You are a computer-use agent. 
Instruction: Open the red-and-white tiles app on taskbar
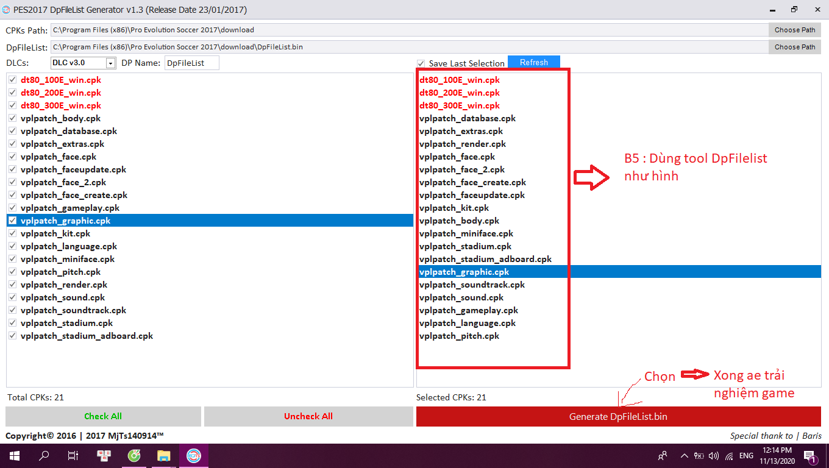pyautogui.click(x=104, y=455)
